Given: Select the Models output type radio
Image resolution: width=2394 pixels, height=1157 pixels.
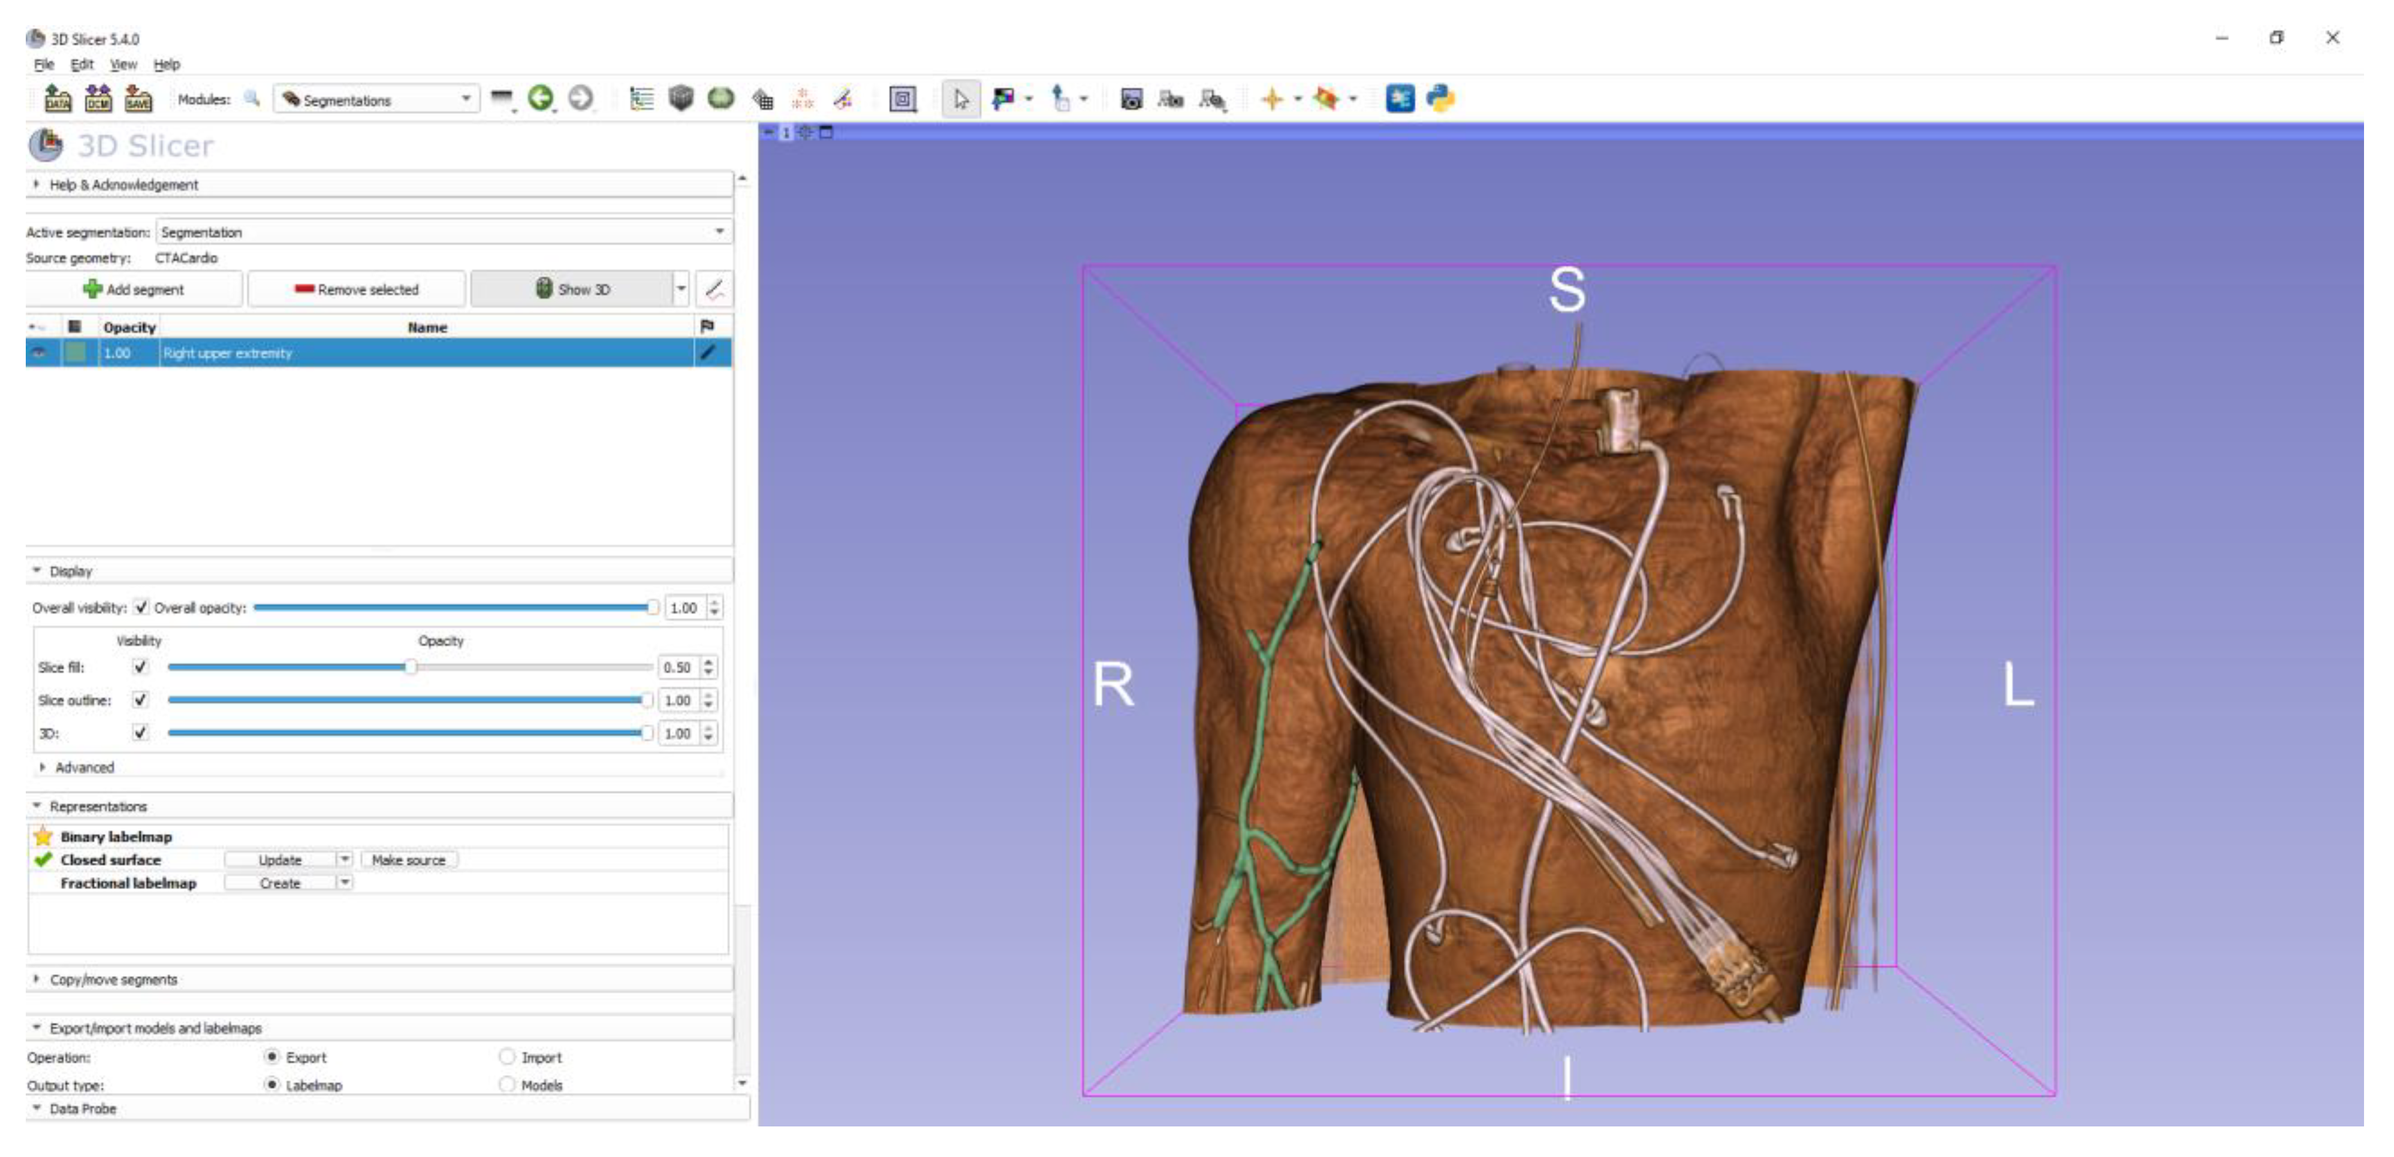Looking at the screenshot, I should pyautogui.click(x=508, y=1085).
